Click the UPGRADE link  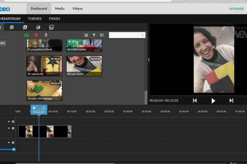[x=236, y=9]
